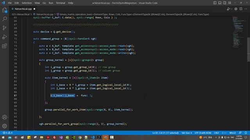Image resolution: width=250 pixels, height=140 pixels.
Task: Open feedback icon in status bar
Action: (240, 133)
